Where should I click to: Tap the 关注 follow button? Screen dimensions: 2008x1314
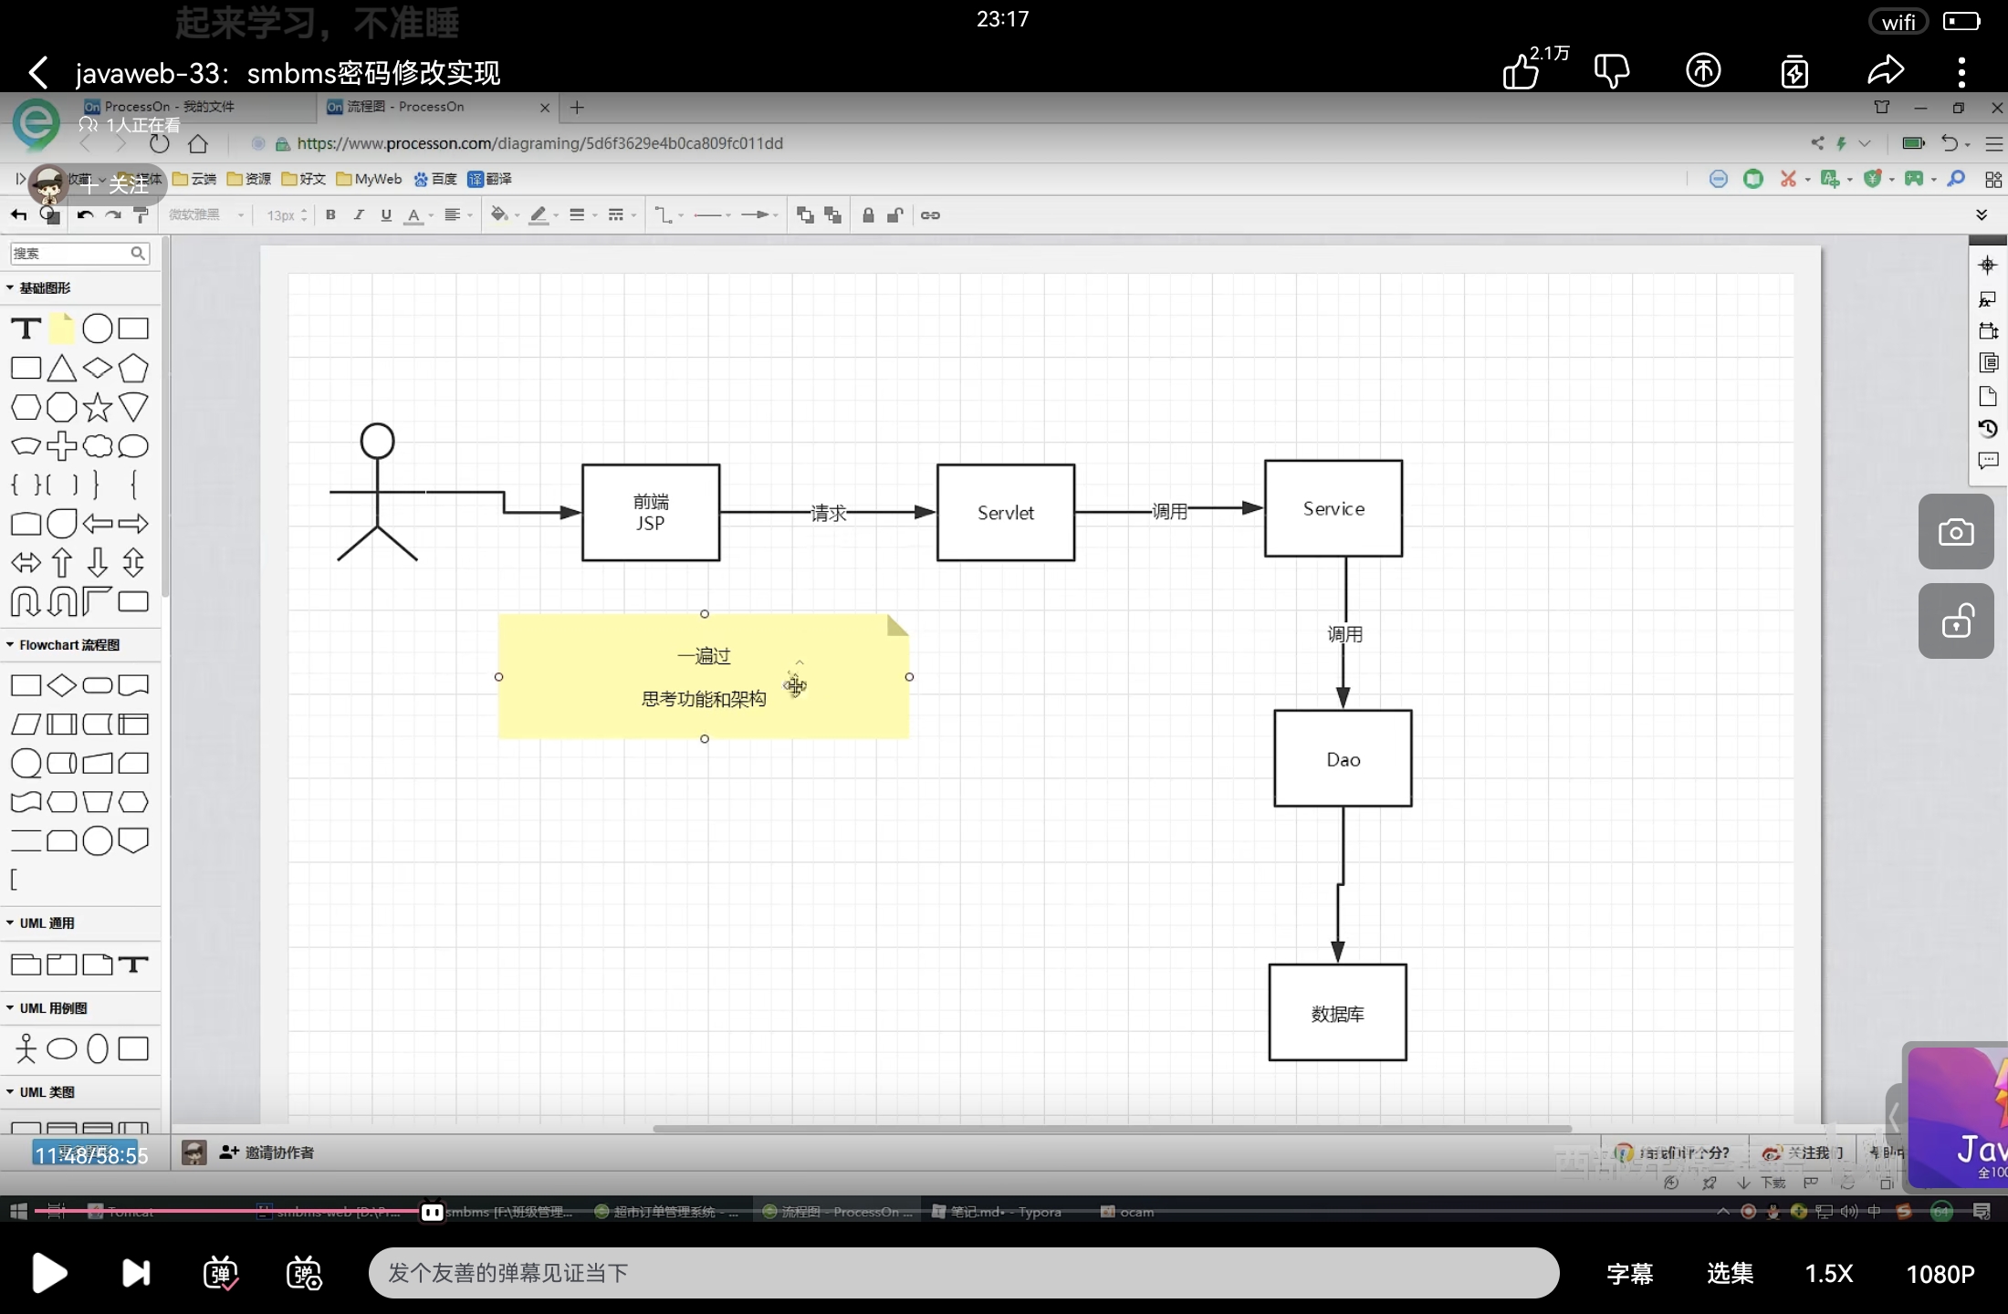pos(117,184)
